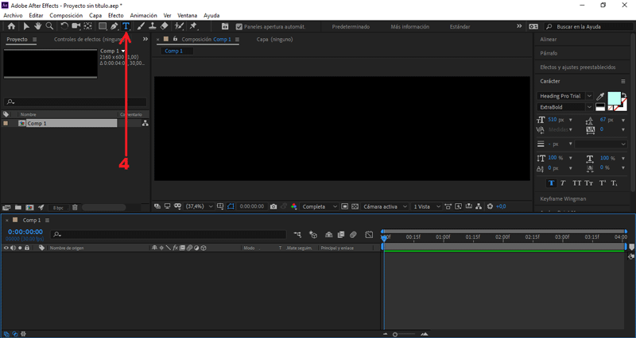636x338 pixels.
Task: Select the Zoom magnifier tool
Action: (x=49, y=26)
